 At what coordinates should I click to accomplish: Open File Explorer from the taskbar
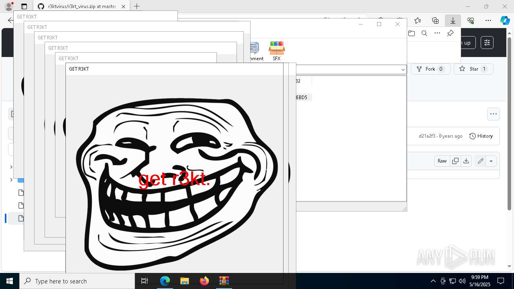[x=185, y=281]
